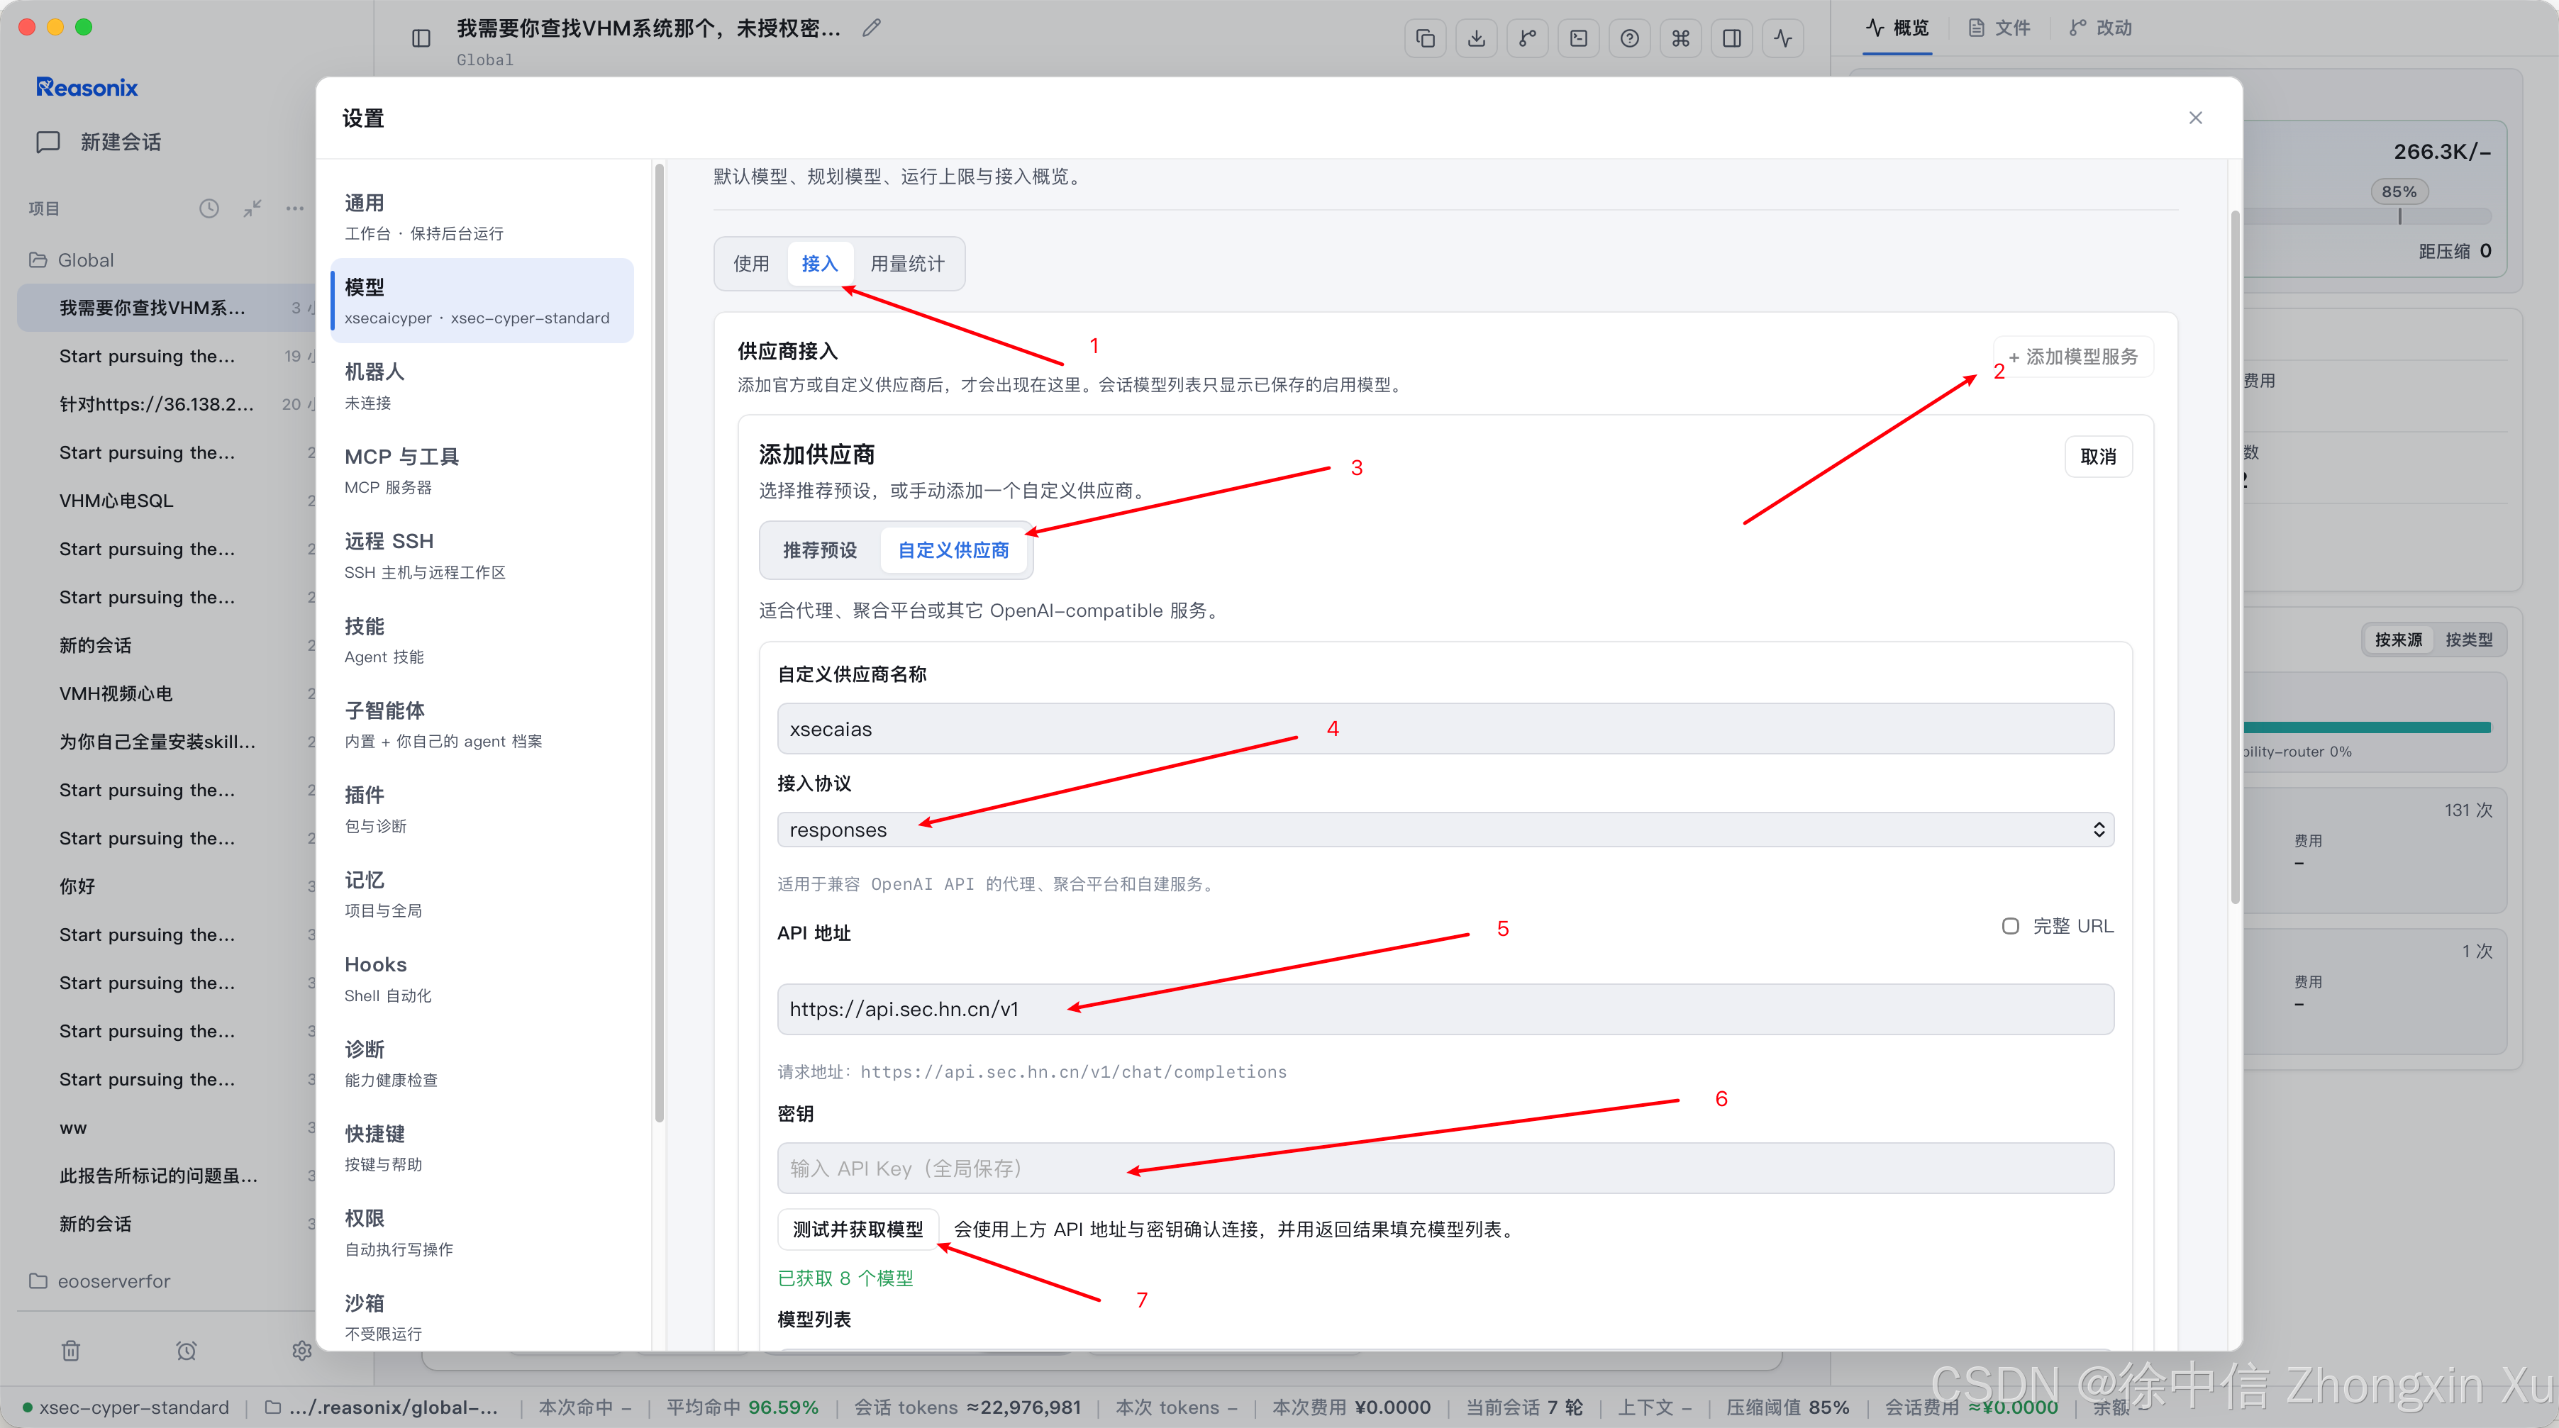
Task: Open the terminal icon in the top toolbar
Action: (1579, 39)
